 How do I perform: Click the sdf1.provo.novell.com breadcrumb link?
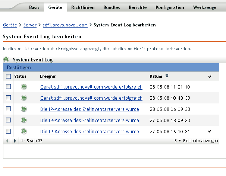click(x=65, y=25)
